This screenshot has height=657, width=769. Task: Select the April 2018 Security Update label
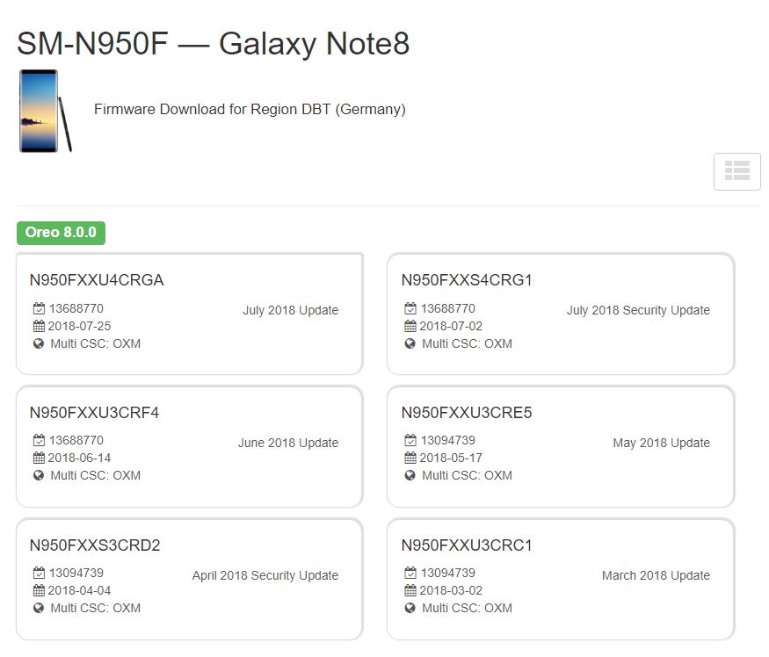pyautogui.click(x=265, y=575)
